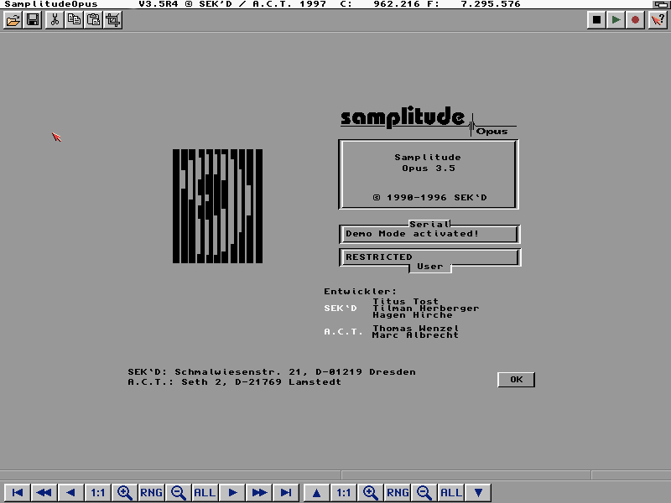This screenshot has width=671, height=503.
Task: Stop playback with the black square button
Action: [x=596, y=20]
